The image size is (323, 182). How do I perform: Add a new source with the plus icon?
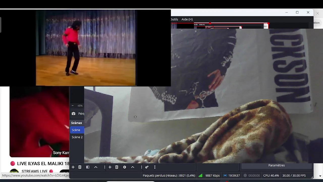click(110, 167)
